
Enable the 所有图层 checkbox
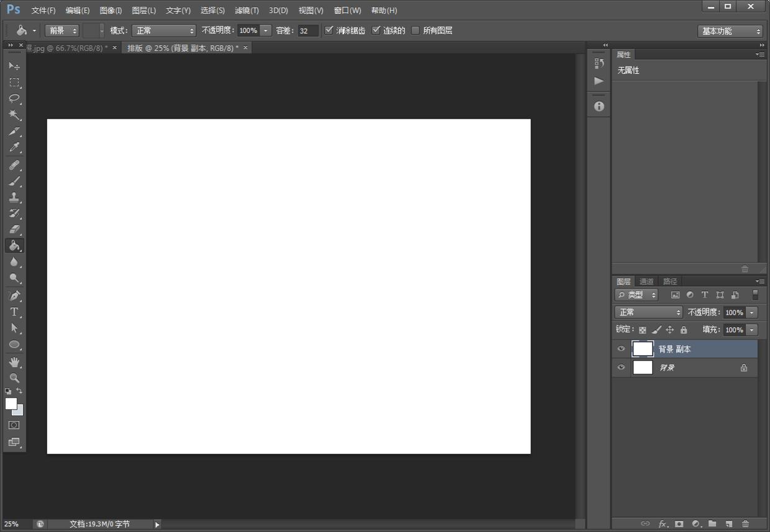(x=415, y=30)
